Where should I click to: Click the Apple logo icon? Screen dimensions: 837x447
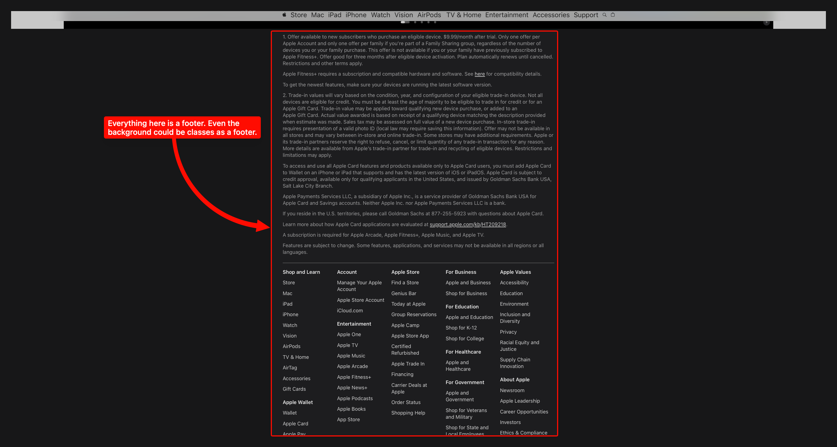click(x=284, y=15)
